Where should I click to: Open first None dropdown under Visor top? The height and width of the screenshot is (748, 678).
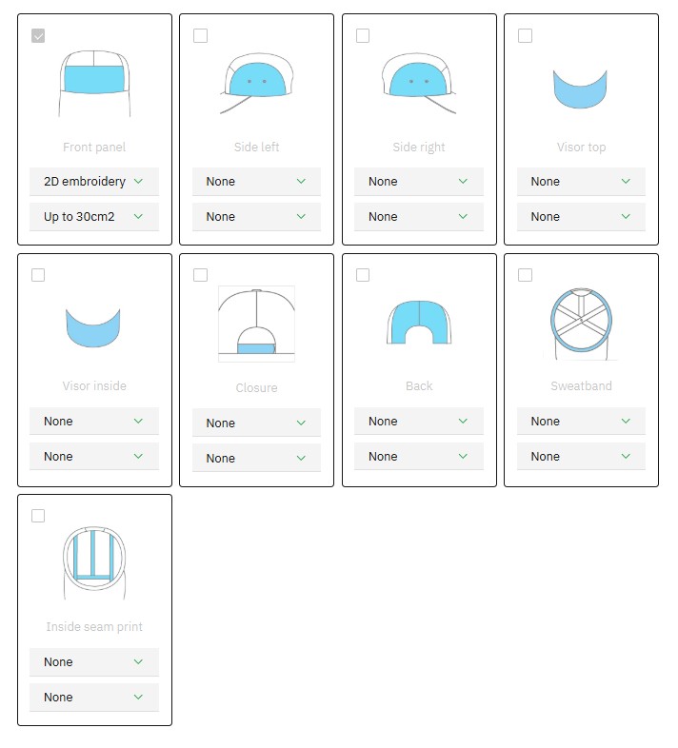click(581, 181)
